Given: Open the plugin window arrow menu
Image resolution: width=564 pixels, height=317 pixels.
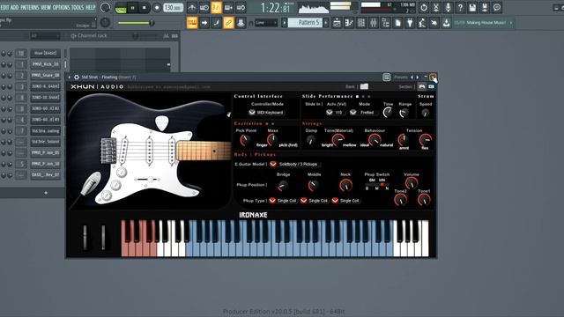Looking at the screenshot, I should 70,77.
